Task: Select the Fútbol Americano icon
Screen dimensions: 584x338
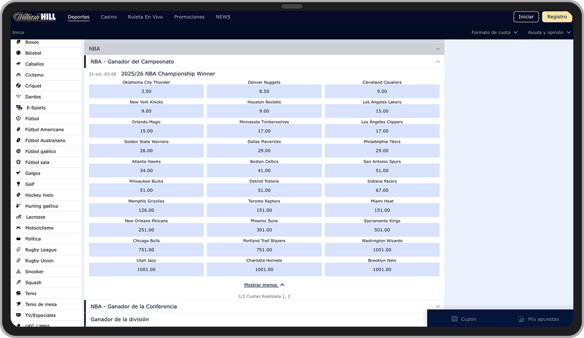Action: point(19,130)
